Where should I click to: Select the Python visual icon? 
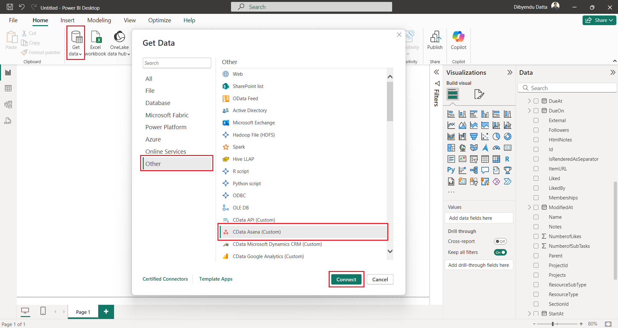(451, 170)
